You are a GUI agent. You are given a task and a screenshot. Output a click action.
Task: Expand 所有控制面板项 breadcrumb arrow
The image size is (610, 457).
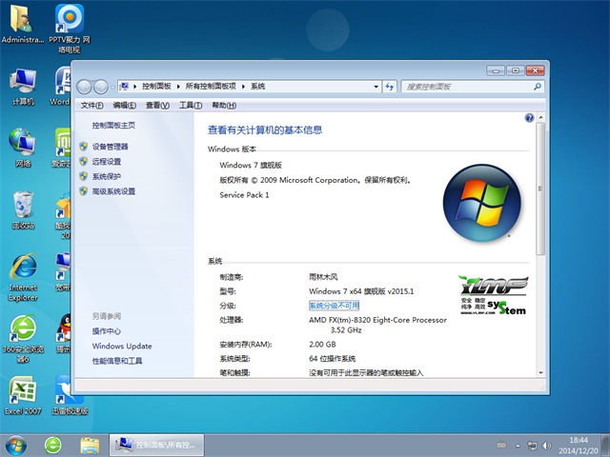pyautogui.click(x=243, y=87)
